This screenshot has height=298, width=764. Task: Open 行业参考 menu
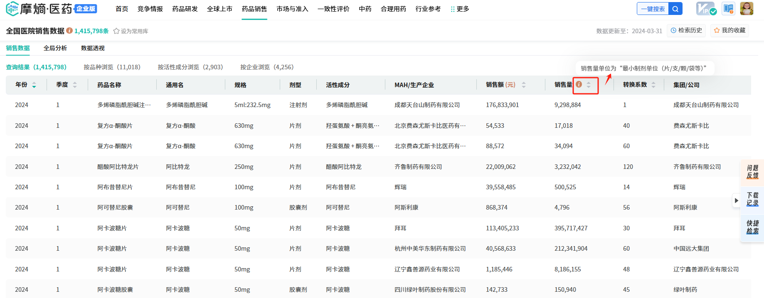tap(428, 9)
